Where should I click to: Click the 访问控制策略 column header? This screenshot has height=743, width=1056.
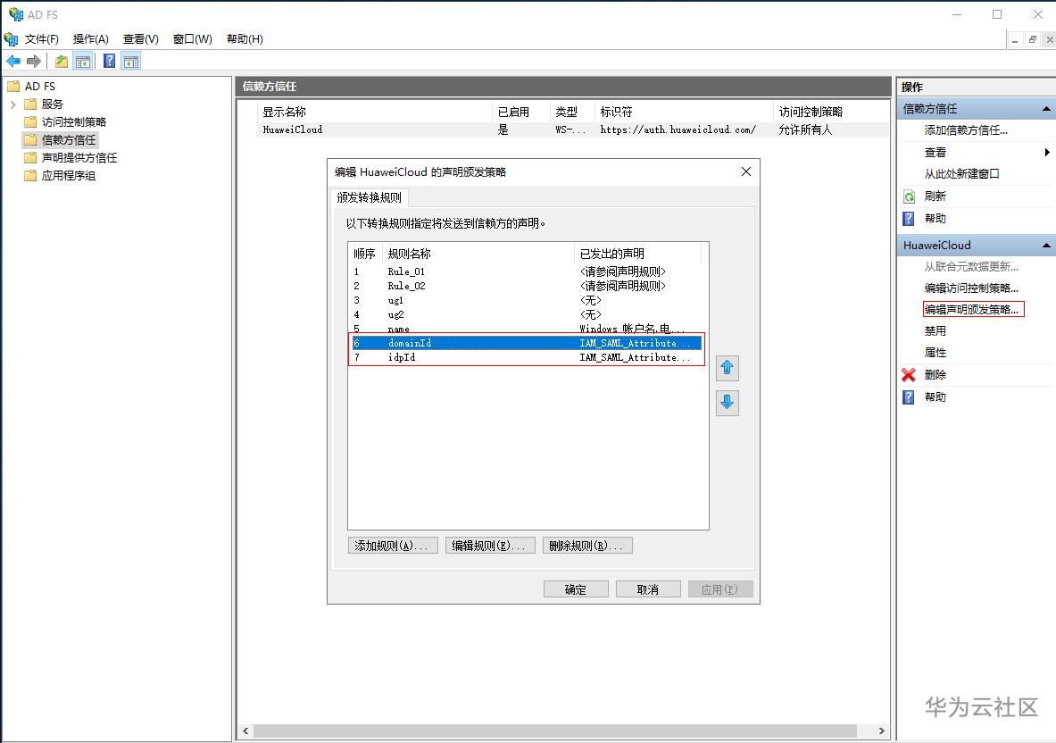click(x=830, y=112)
